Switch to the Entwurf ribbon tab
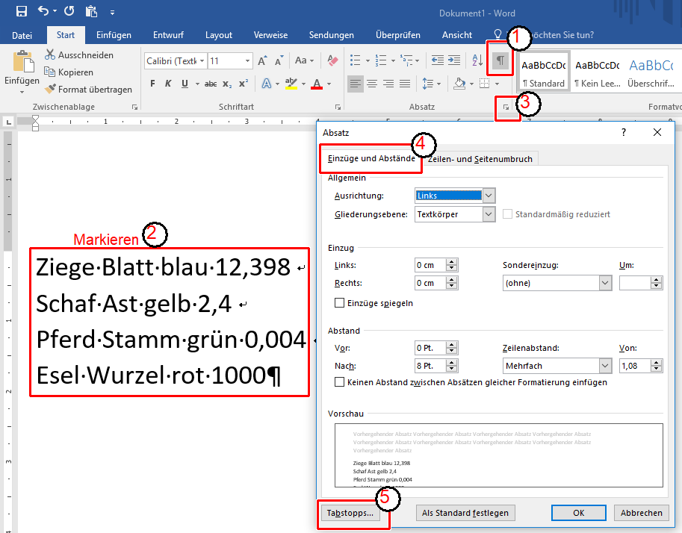Viewport: 682px width, 533px height. [168, 35]
